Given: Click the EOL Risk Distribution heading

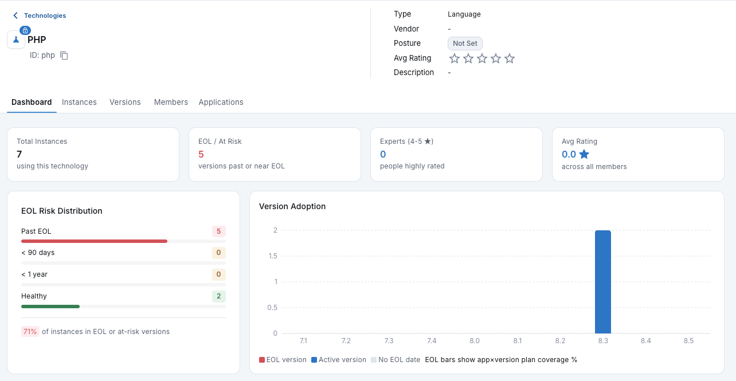Looking at the screenshot, I should pos(62,211).
